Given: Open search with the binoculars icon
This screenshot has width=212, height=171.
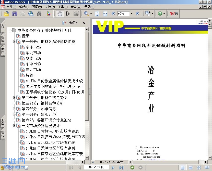Looking at the screenshot, I should 39,14.
